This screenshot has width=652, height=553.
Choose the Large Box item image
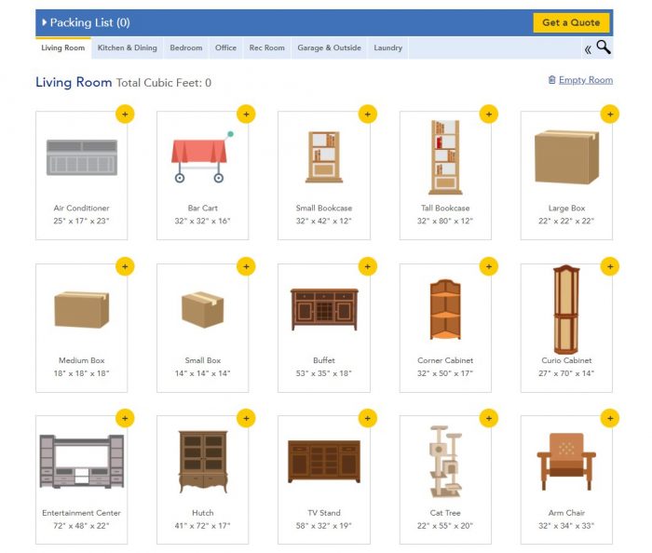coord(566,156)
